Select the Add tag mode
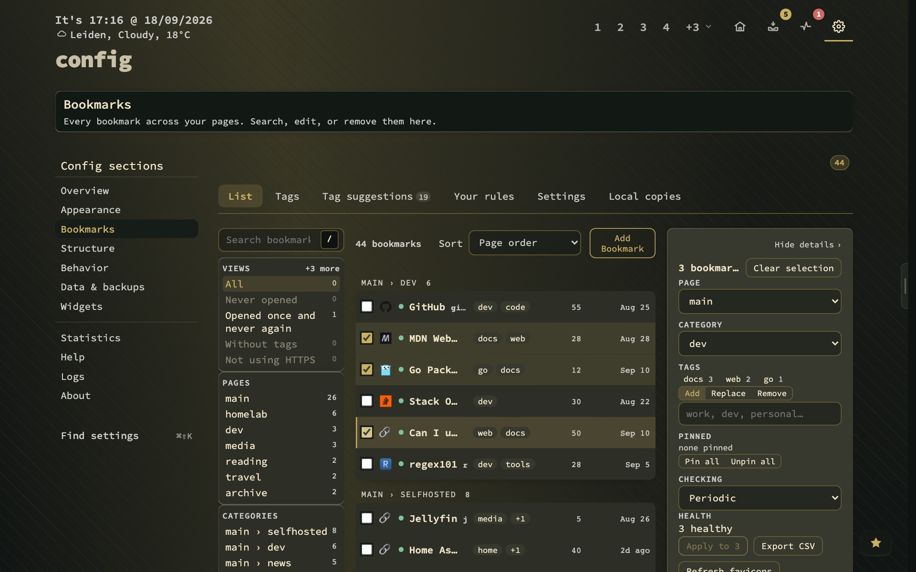The height and width of the screenshot is (572, 916). [x=692, y=393]
